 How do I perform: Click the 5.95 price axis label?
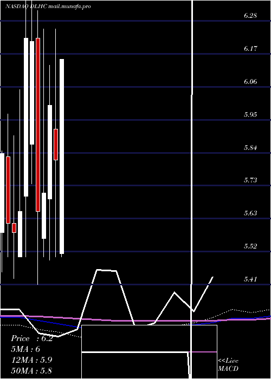point(250,115)
